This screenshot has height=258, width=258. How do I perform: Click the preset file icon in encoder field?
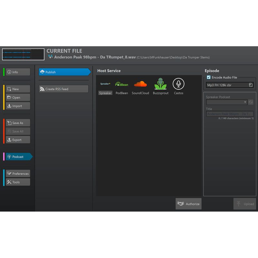[x=251, y=85]
